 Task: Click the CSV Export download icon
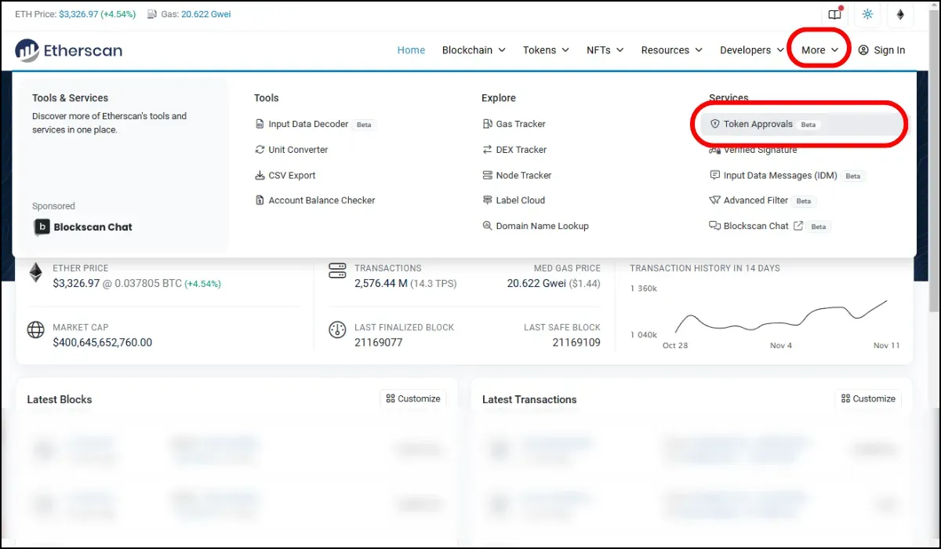[x=260, y=176]
